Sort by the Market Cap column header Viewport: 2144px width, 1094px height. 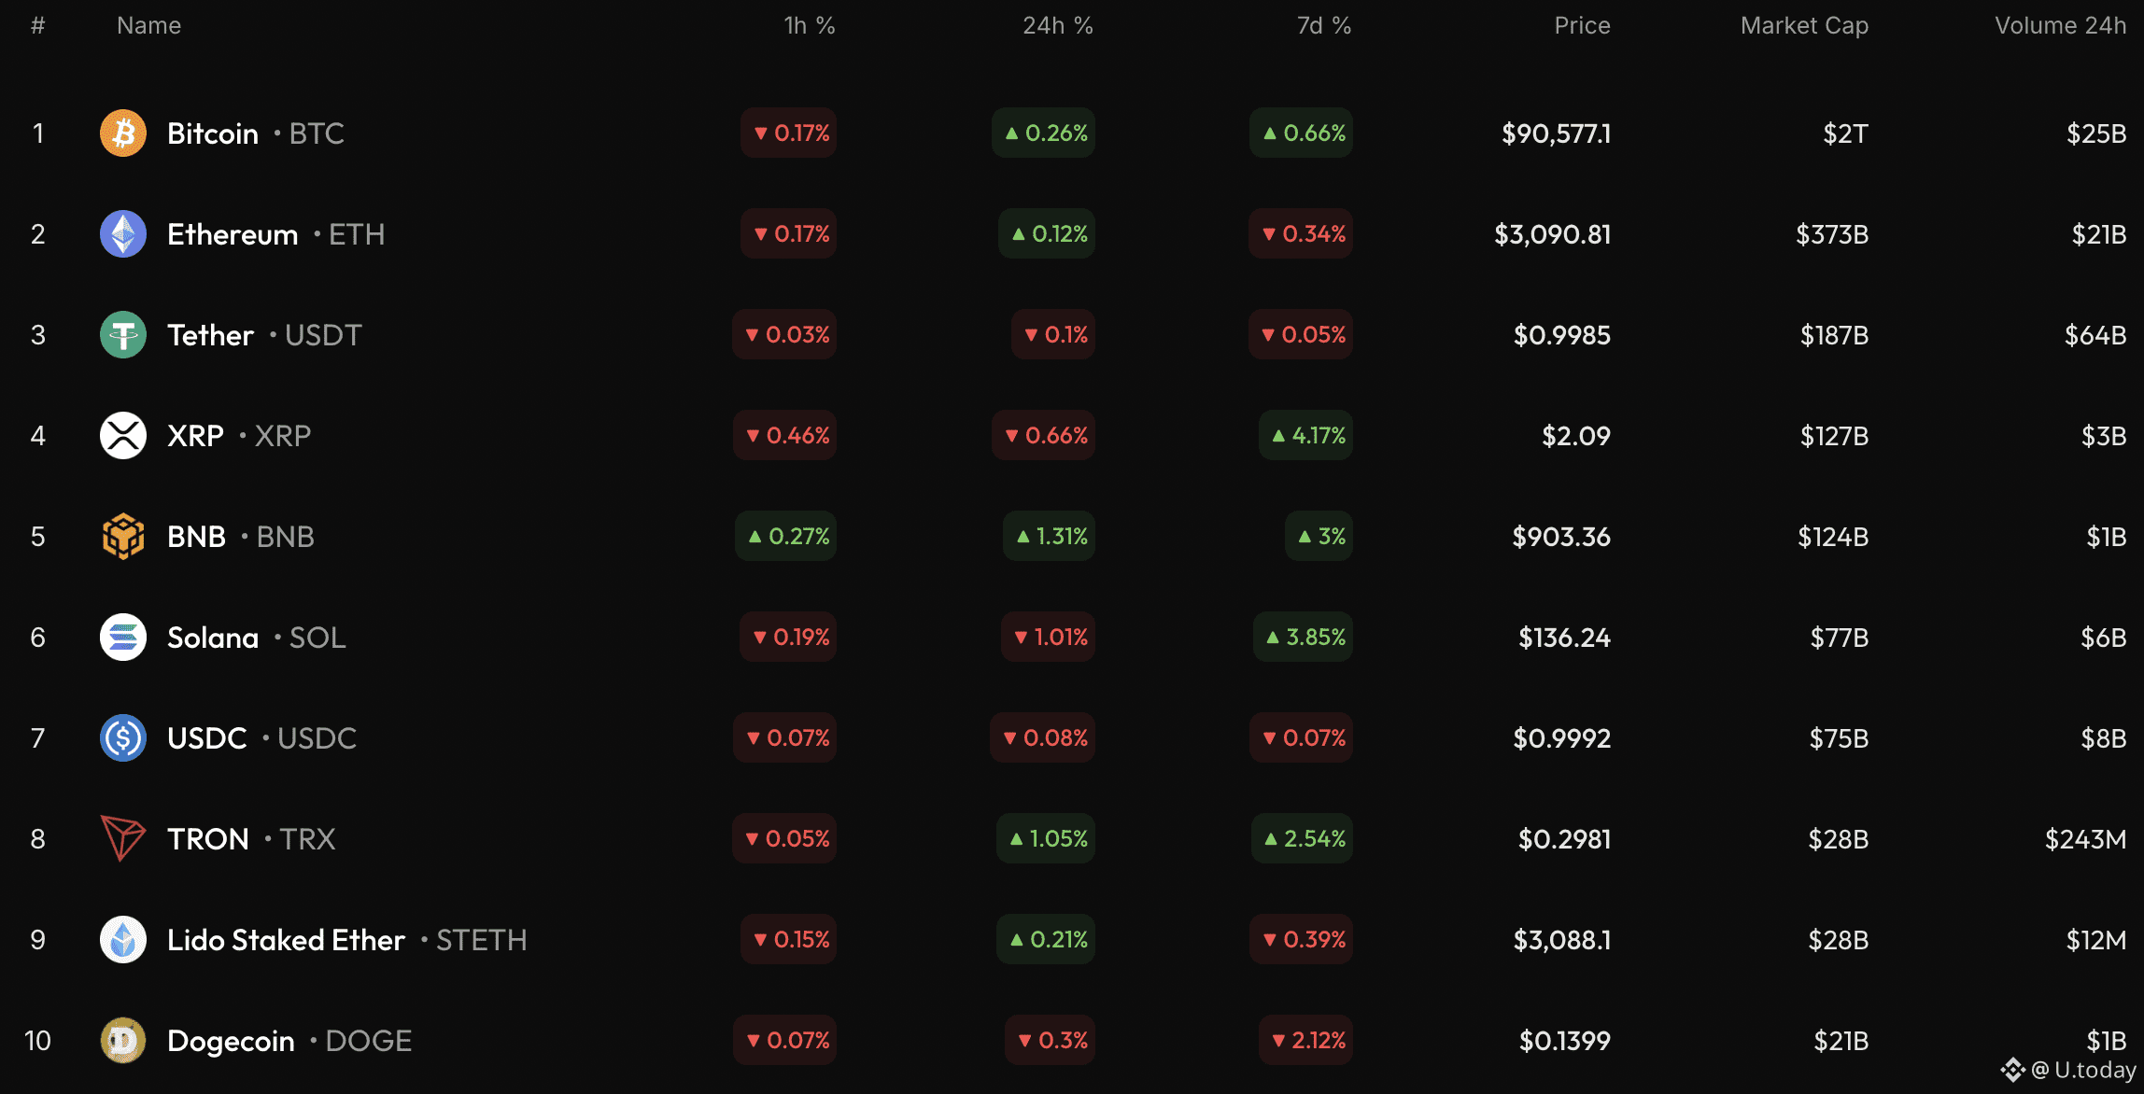1803,25
